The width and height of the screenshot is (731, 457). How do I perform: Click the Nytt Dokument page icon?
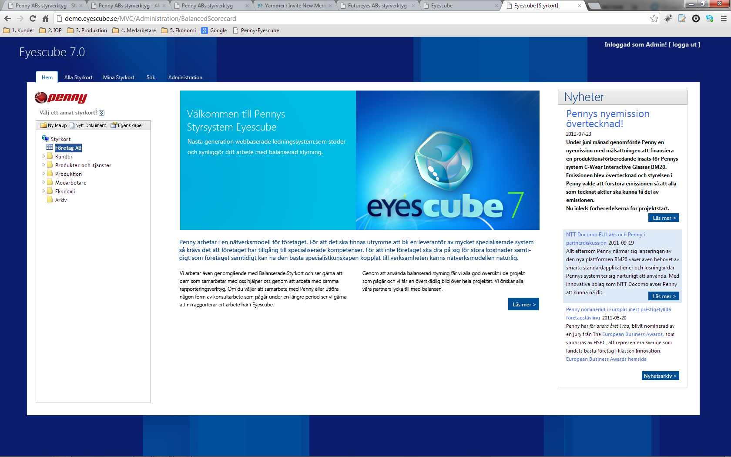click(x=72, y=125)
